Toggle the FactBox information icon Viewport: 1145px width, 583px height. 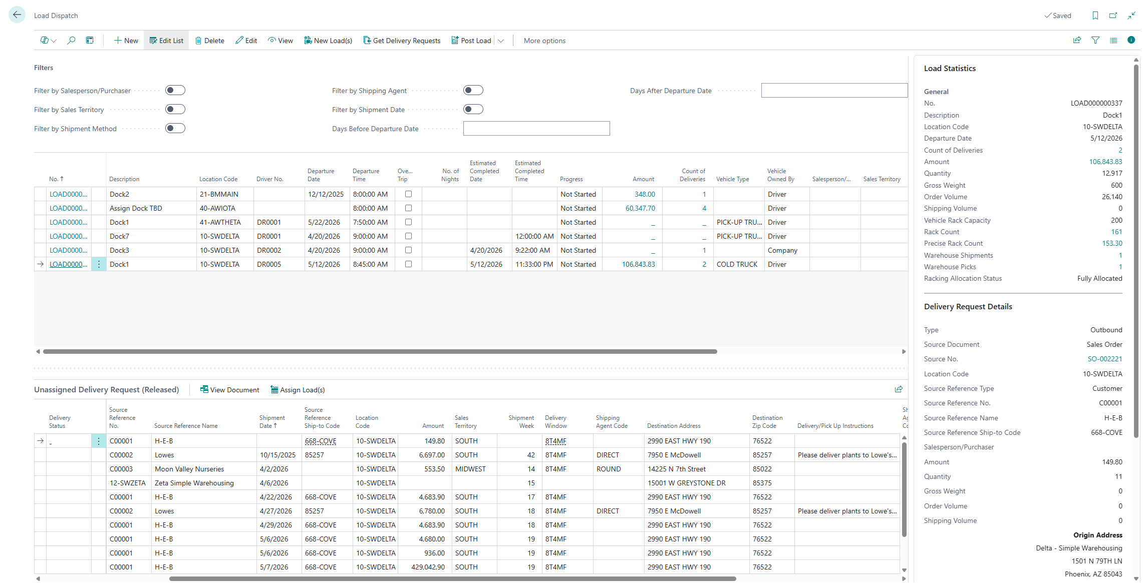1131,40
